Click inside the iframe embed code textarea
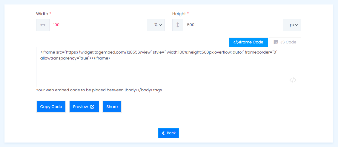338x147 pixels. (168, 67)
